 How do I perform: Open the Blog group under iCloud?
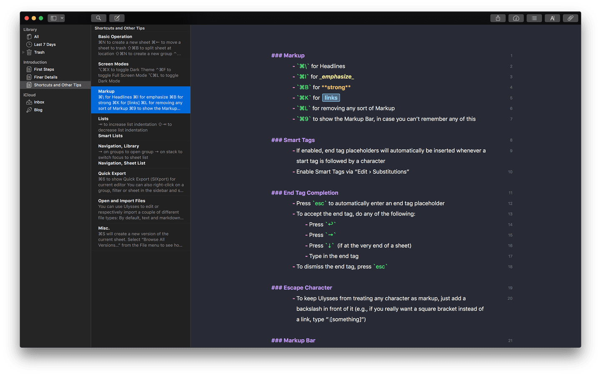pos(38,110)
